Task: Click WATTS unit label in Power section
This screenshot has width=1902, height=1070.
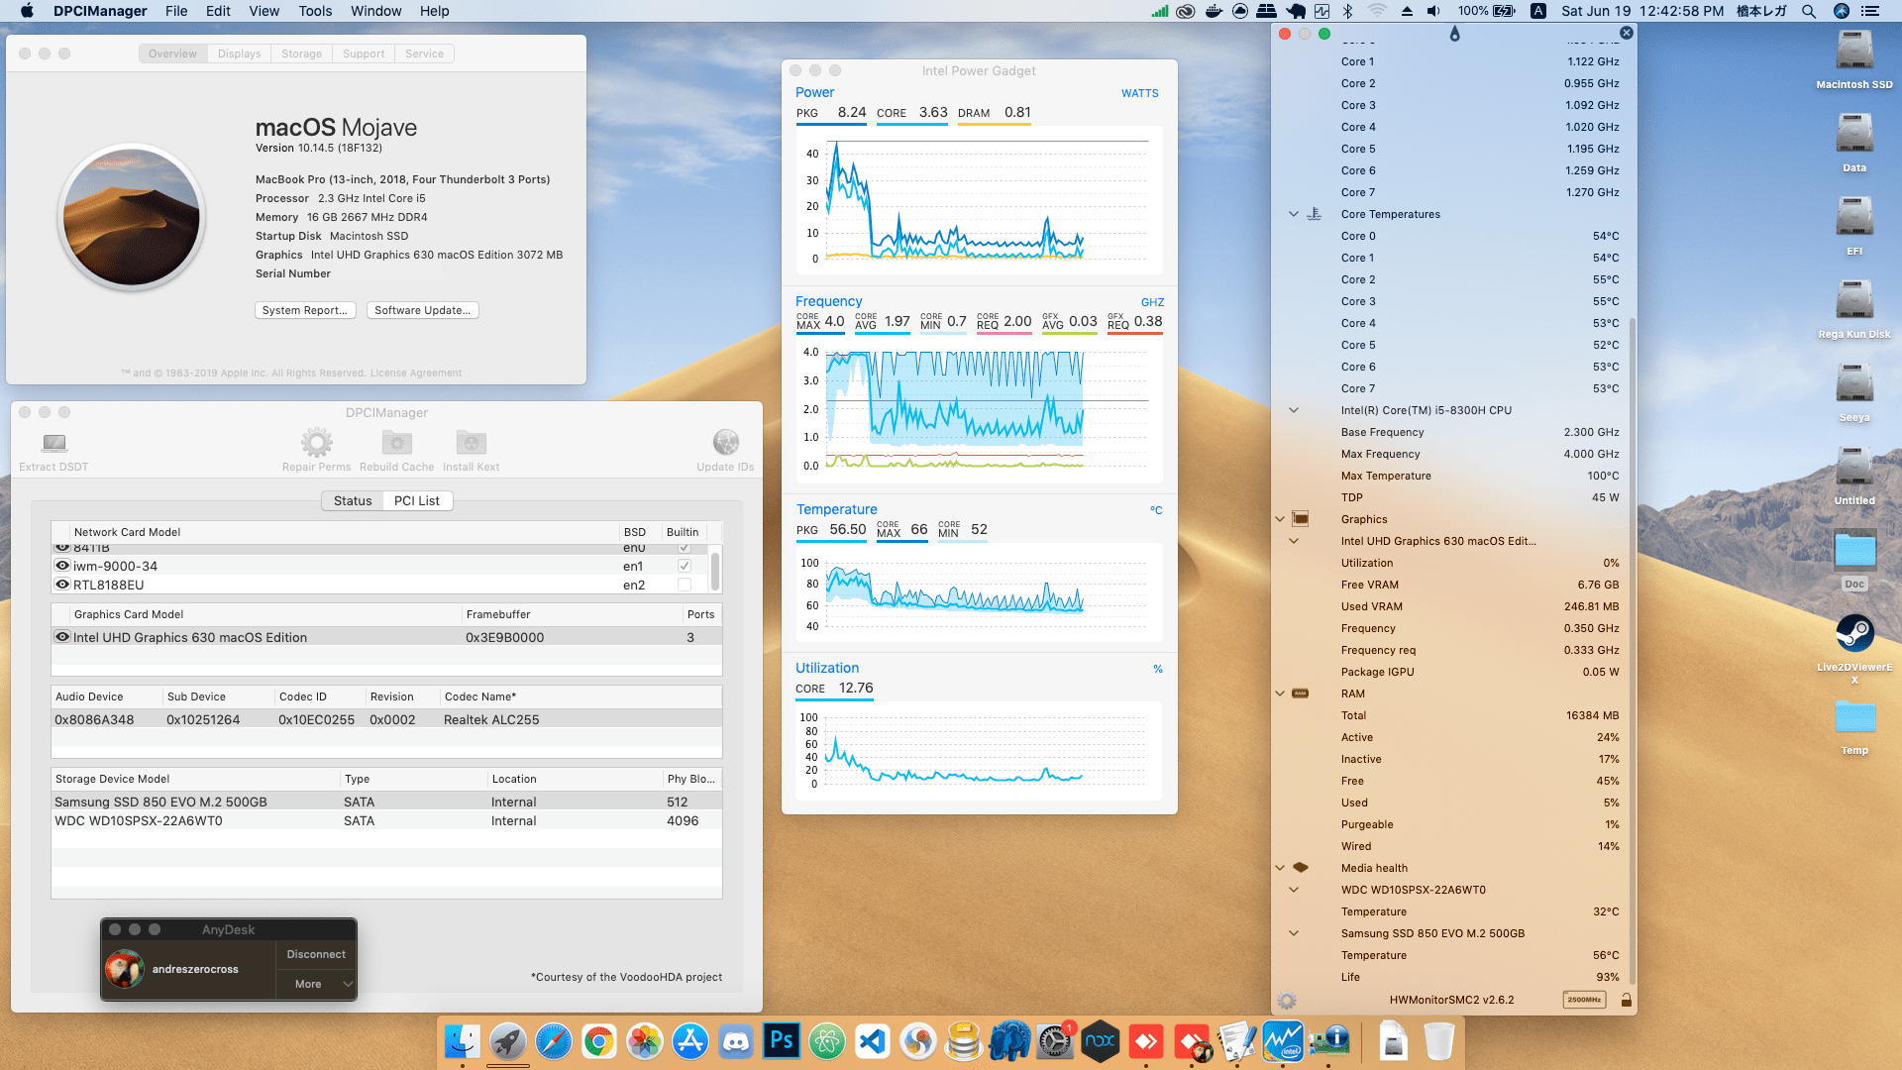Action: (1139, 93)
